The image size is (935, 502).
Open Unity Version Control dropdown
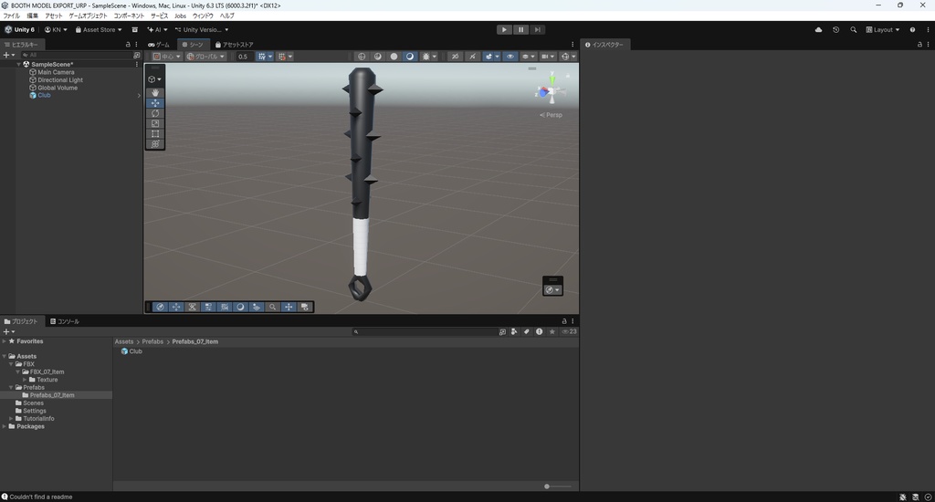(x=202, y=30)
